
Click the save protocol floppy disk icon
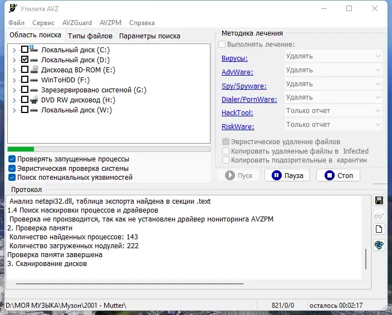point(379,200)
